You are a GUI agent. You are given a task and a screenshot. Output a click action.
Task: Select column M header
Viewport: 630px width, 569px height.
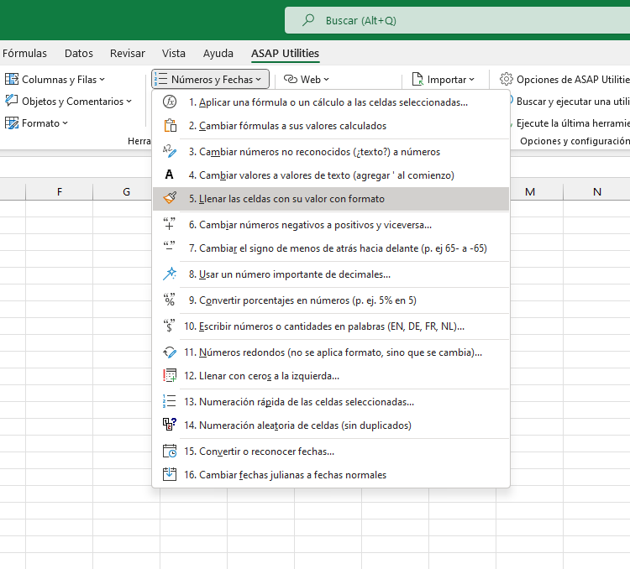tap(530, 192)
